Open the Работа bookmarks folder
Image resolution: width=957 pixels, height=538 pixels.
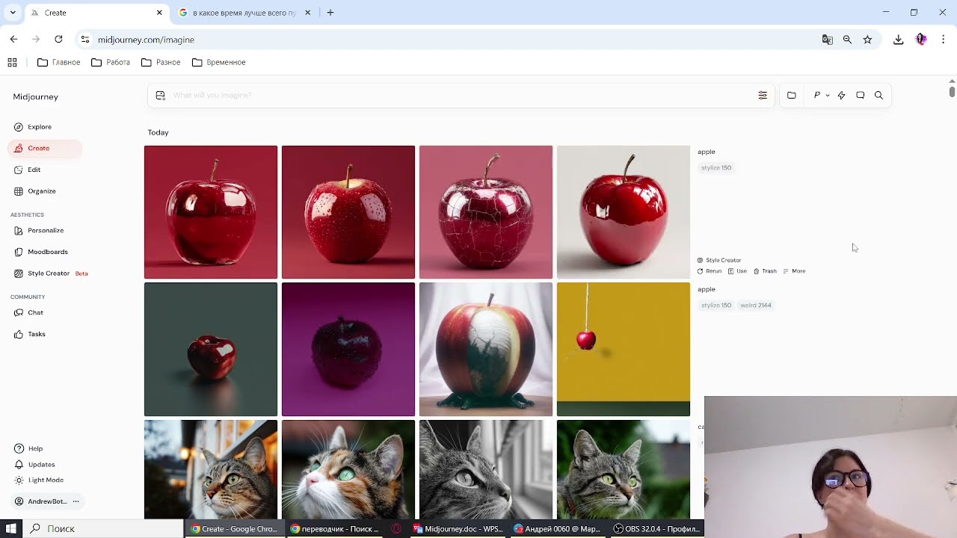(x=111, y=62)
